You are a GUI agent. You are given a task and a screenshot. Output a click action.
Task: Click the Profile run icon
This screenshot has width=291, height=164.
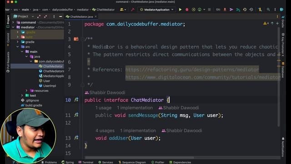(200, 10)
